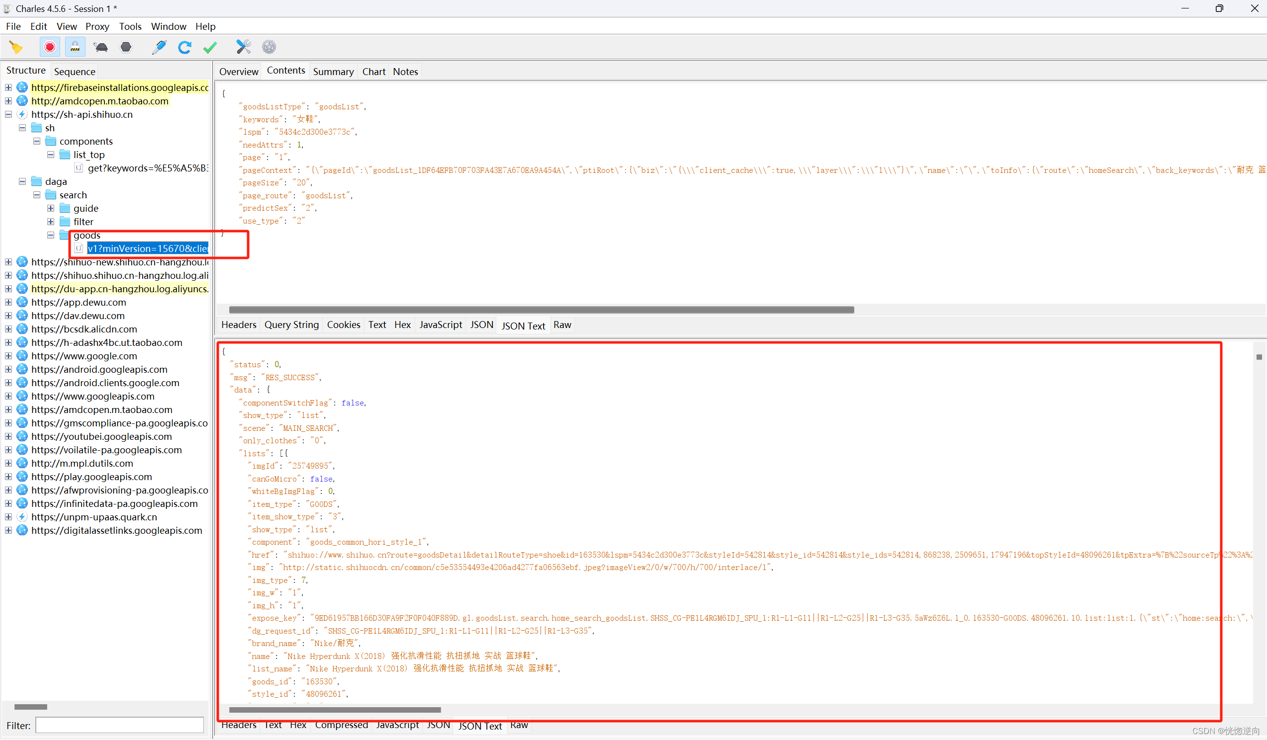The image size is (1267, 740).
Task: Click the compose pen icon
Action: 160,47
